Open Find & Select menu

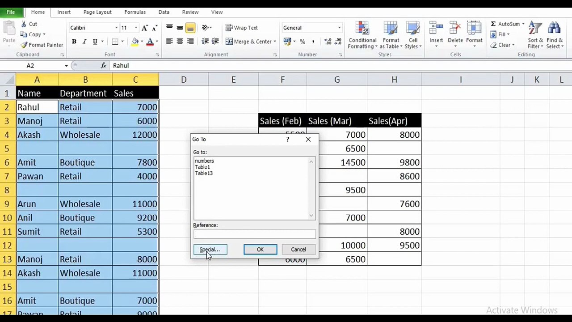point(555,35)
